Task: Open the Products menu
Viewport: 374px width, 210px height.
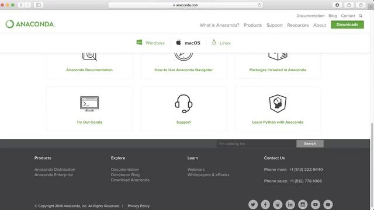Action: pyautogui.click(x=252, y=25)
